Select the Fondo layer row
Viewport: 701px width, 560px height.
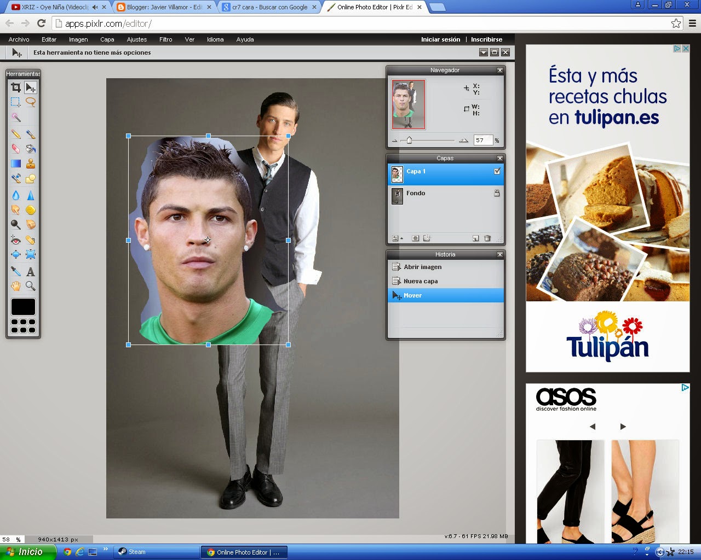(x=446, y=196)
